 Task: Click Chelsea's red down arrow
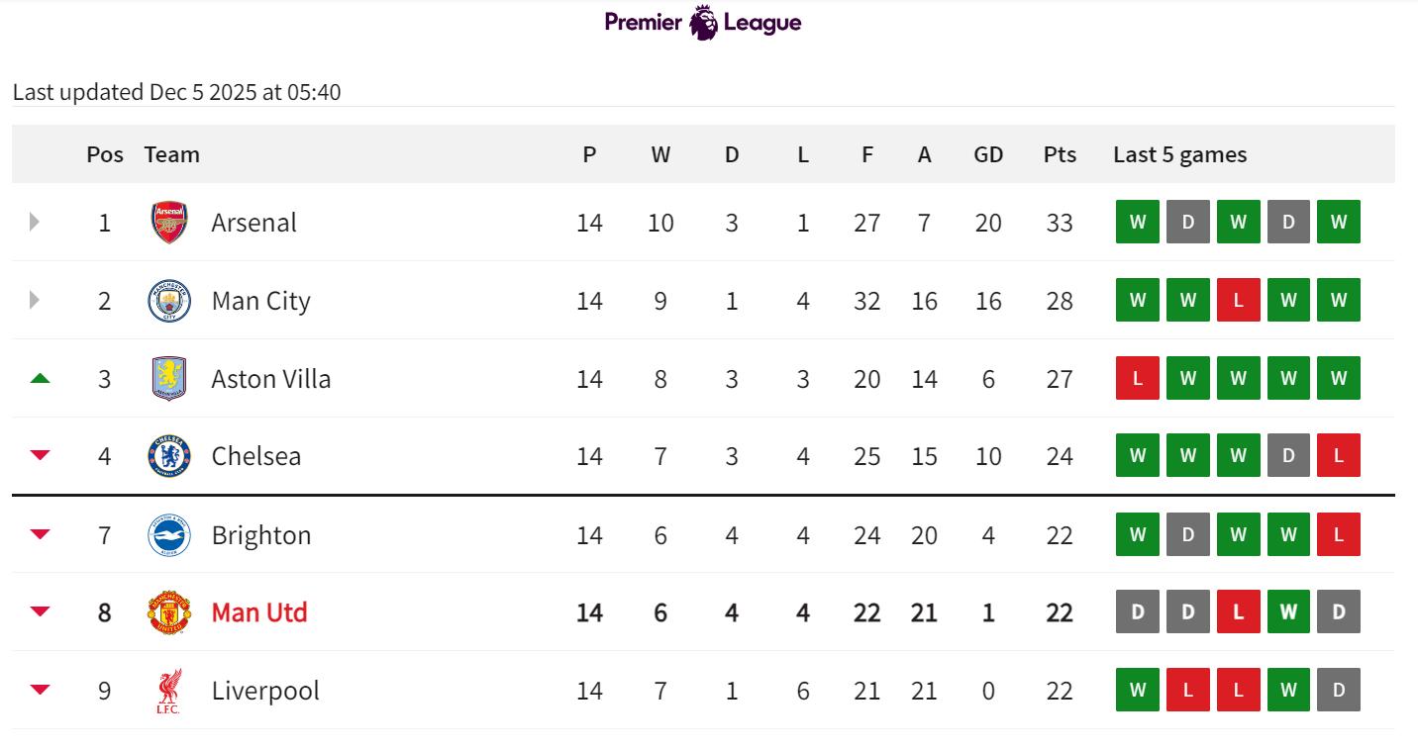tap(40, 455)
